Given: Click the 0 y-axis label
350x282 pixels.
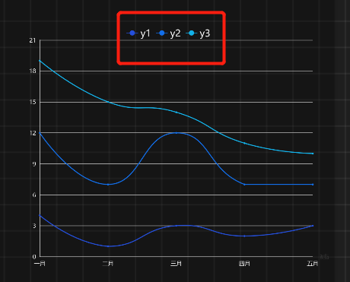Looking at the screenshot, I should click(x=34, y=257).
